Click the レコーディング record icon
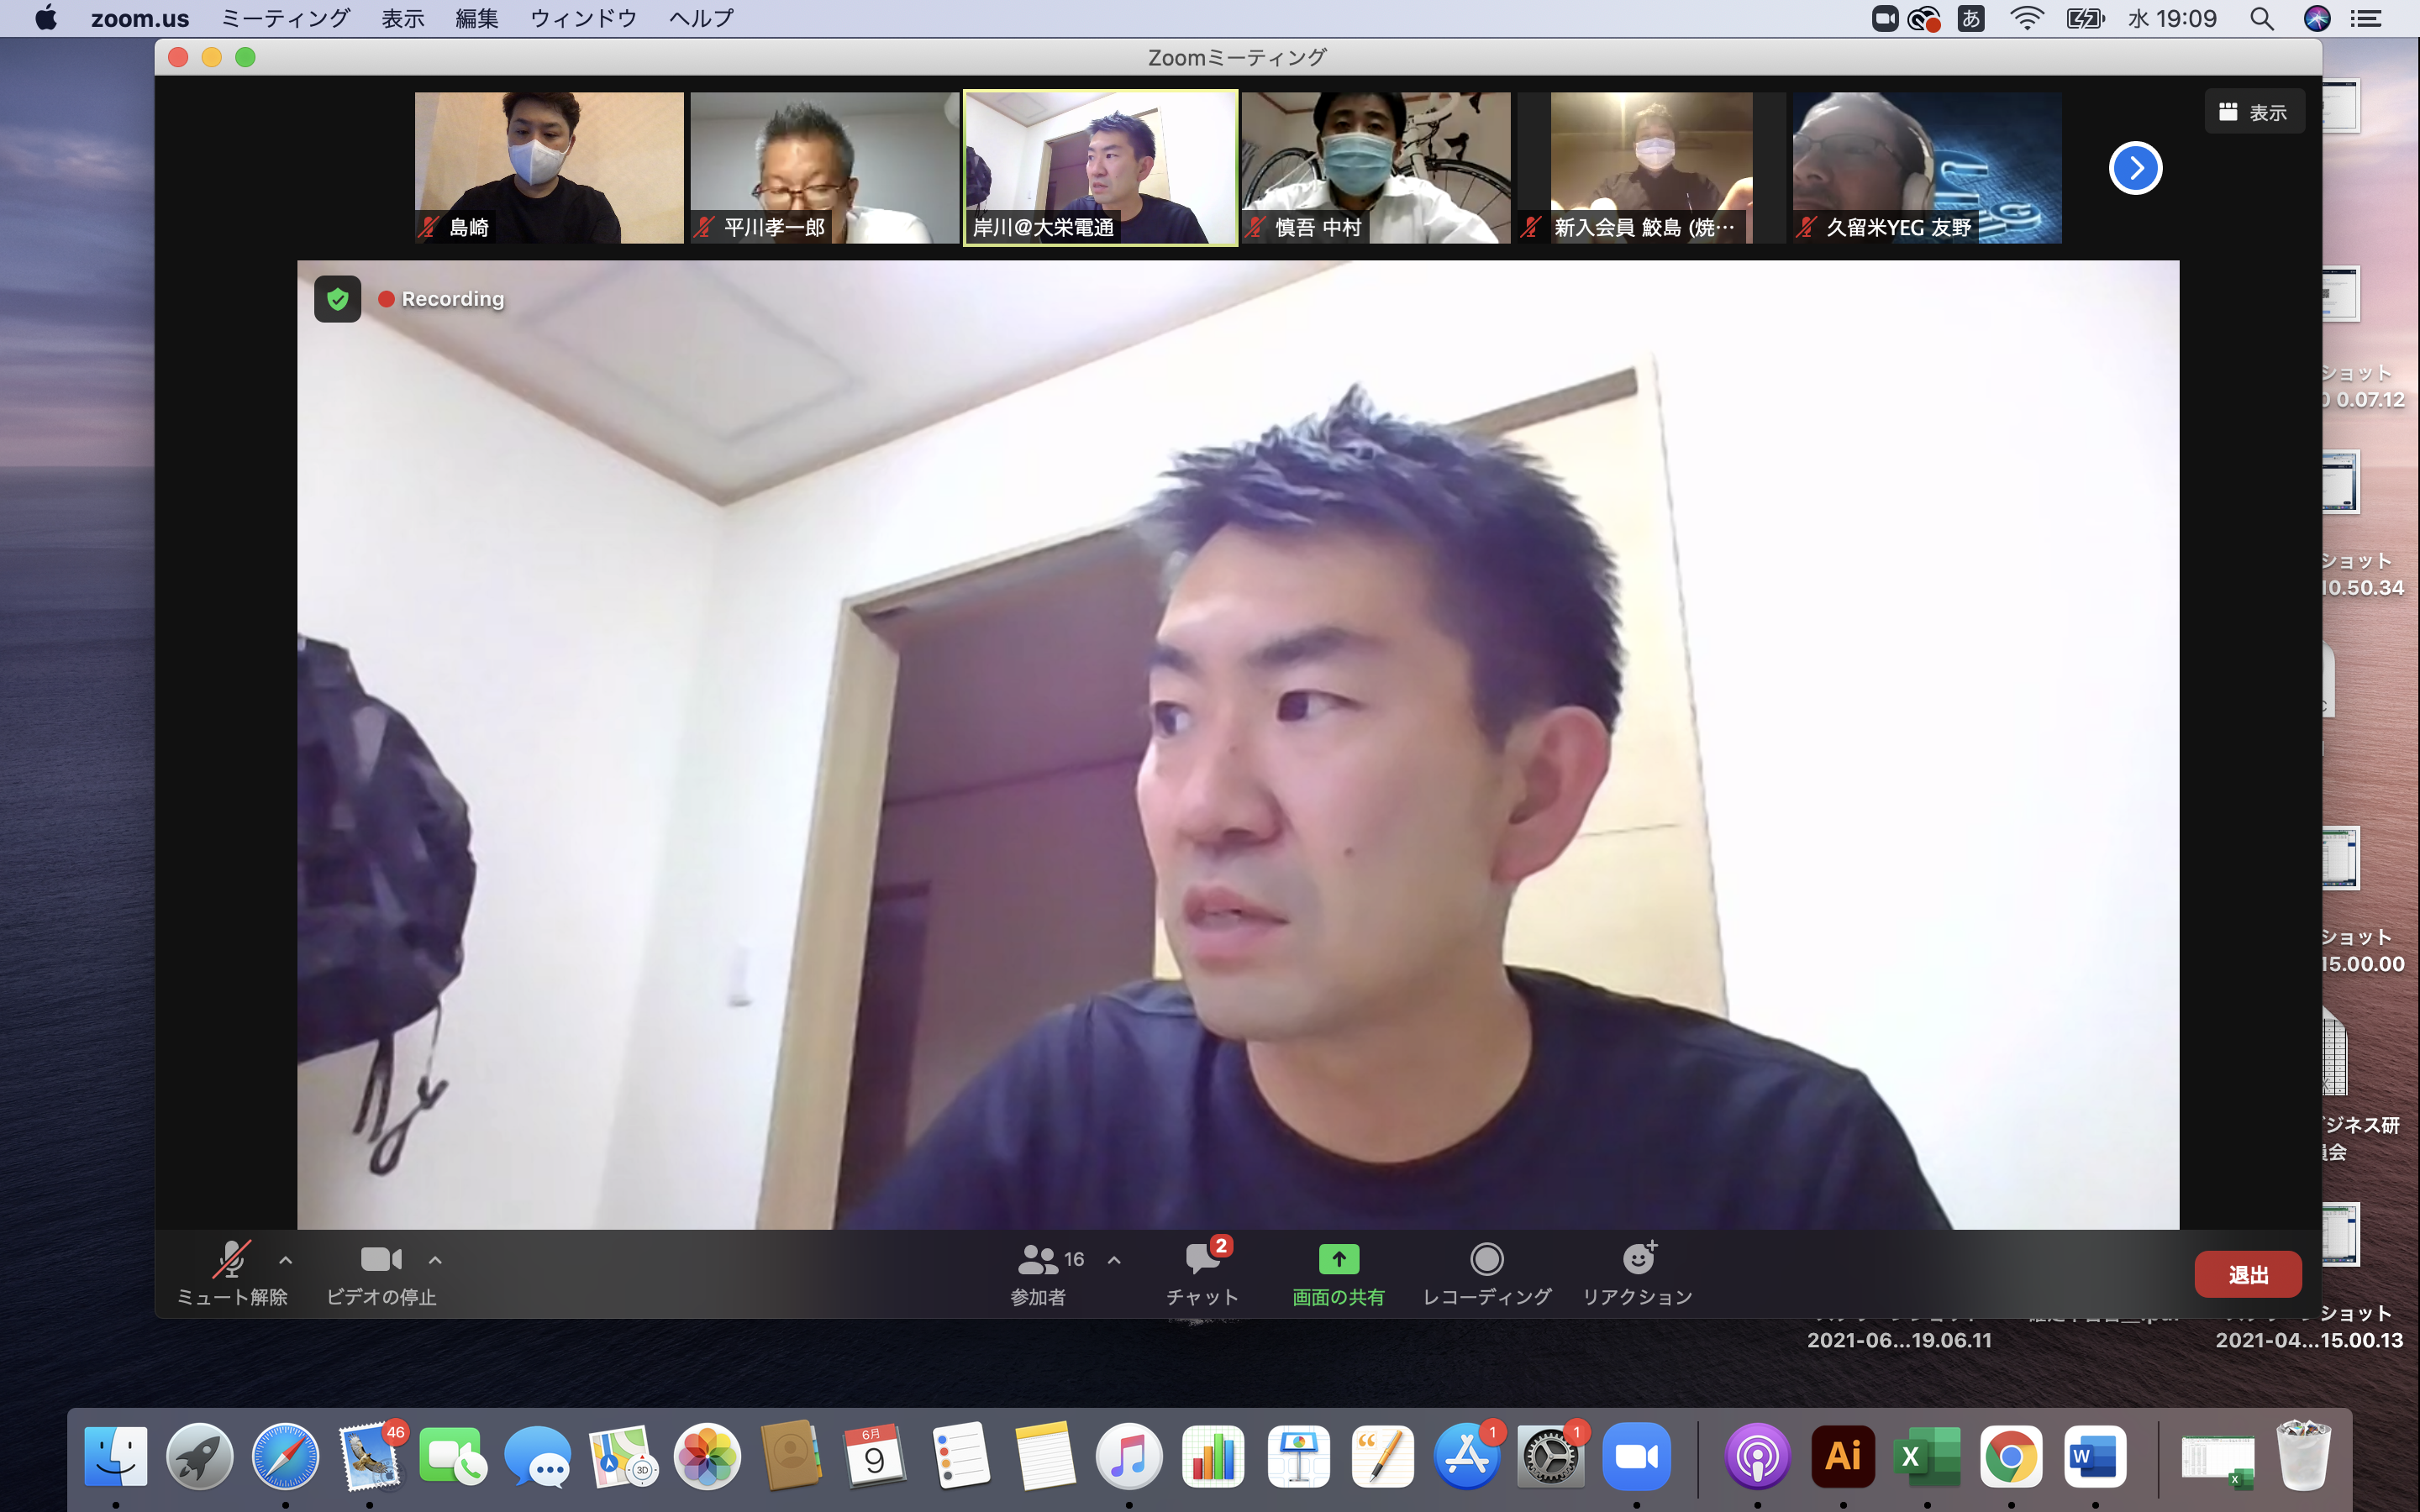The image size is (2420, 1512). 1486,1259
